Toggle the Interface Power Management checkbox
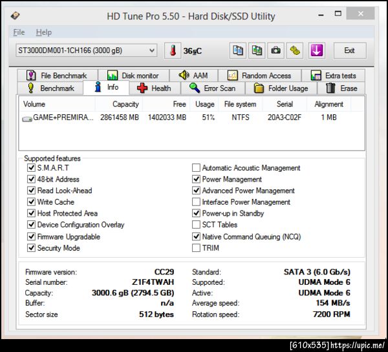Screen dimensions: 388x352 coord(196,202)
